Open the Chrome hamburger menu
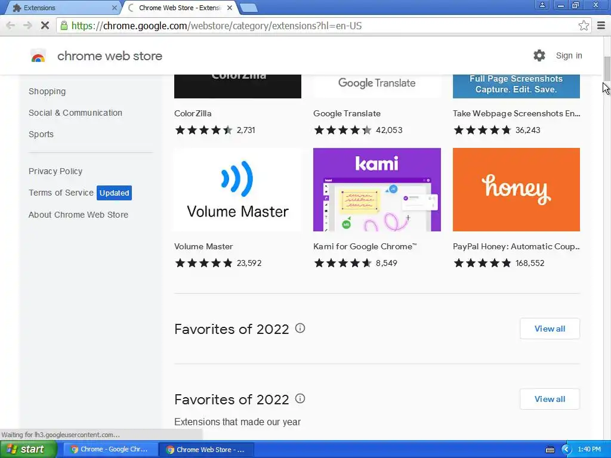Viewport: 611px width, 458px height. click(x=601, y=26)
